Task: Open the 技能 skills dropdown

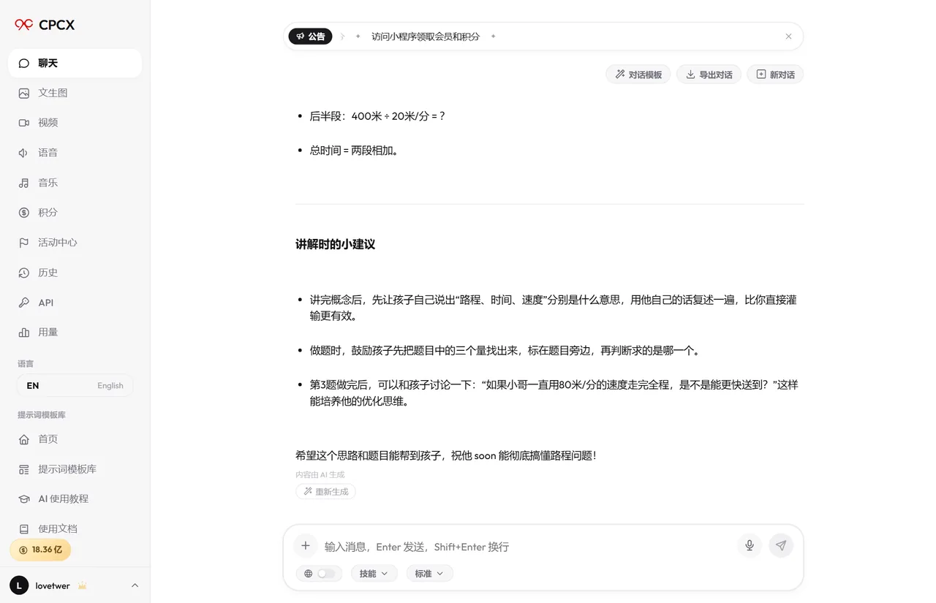Action: point(374,574)
